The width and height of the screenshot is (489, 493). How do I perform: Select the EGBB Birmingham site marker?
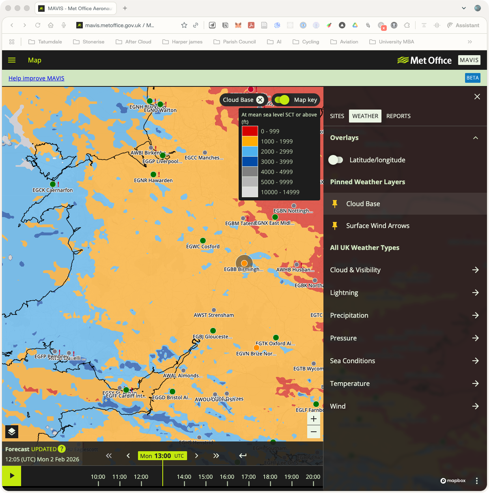click(244, 263)
